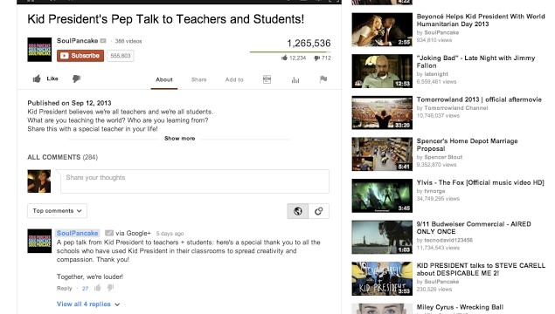Click the Share your thoughts comment field
The width and height of the screenshot is (555, 314).
(x=195, y=181)
